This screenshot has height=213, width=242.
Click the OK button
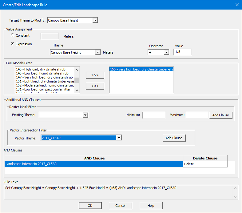click(90, 206)
